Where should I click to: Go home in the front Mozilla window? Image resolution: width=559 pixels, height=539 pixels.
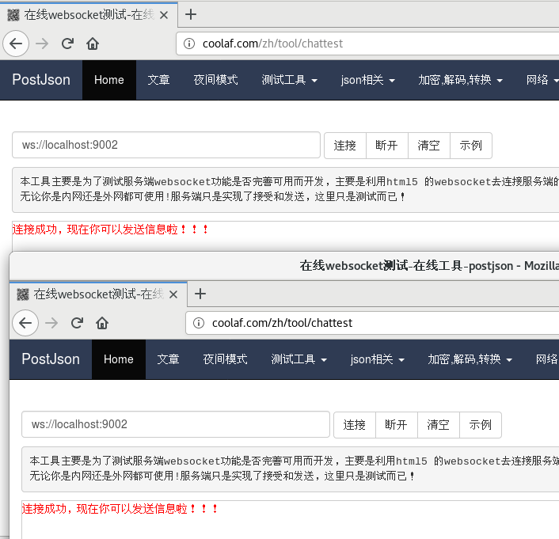click(102, 323)
